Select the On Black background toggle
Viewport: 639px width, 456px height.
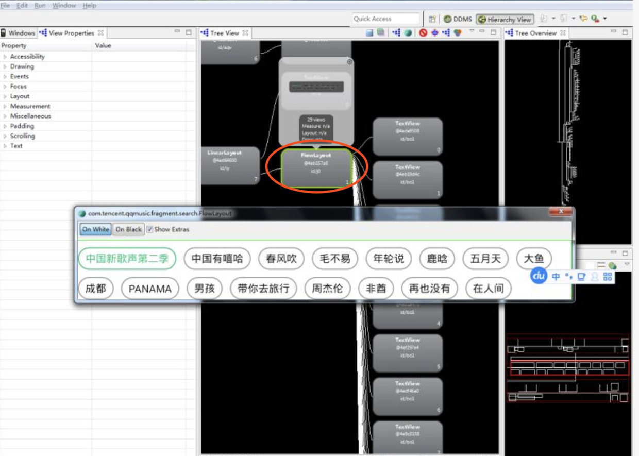coord(128,229)
